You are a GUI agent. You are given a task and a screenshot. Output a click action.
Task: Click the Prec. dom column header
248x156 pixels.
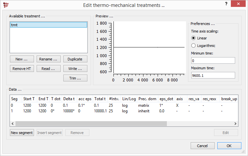click(147, 99)
